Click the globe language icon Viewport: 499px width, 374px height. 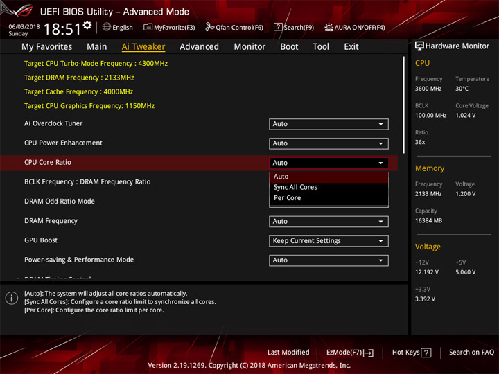pyautogui.click(x=107, y=27)
